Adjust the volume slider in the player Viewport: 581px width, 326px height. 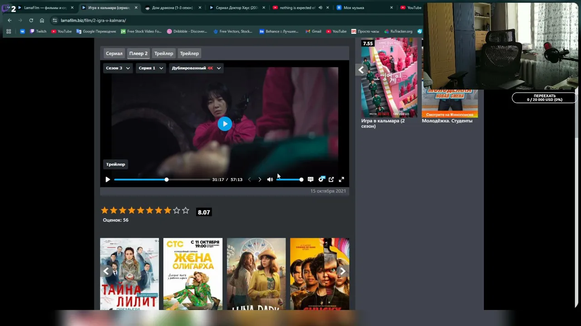point(290,180)
